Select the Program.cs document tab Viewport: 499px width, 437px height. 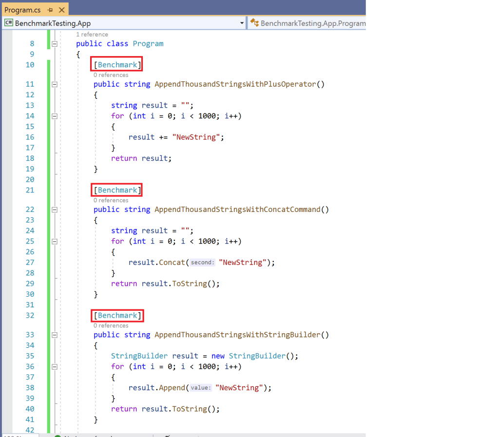click(x=23, y=10)
